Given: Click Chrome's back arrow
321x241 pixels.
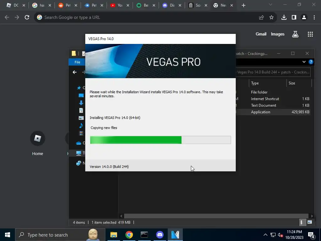Looking at the screenshot, I should coord(7,18).
